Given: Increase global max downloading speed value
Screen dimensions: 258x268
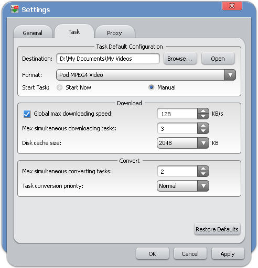Looking at the screenshot, I should [x=203, y=111].
